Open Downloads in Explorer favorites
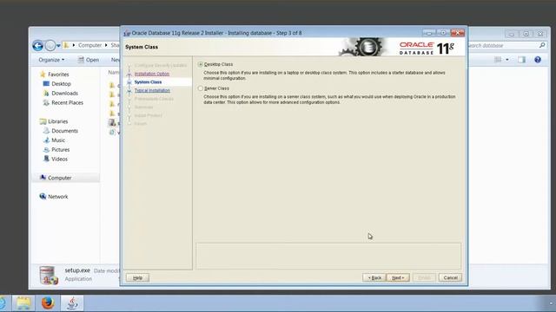 coord(64,94)
